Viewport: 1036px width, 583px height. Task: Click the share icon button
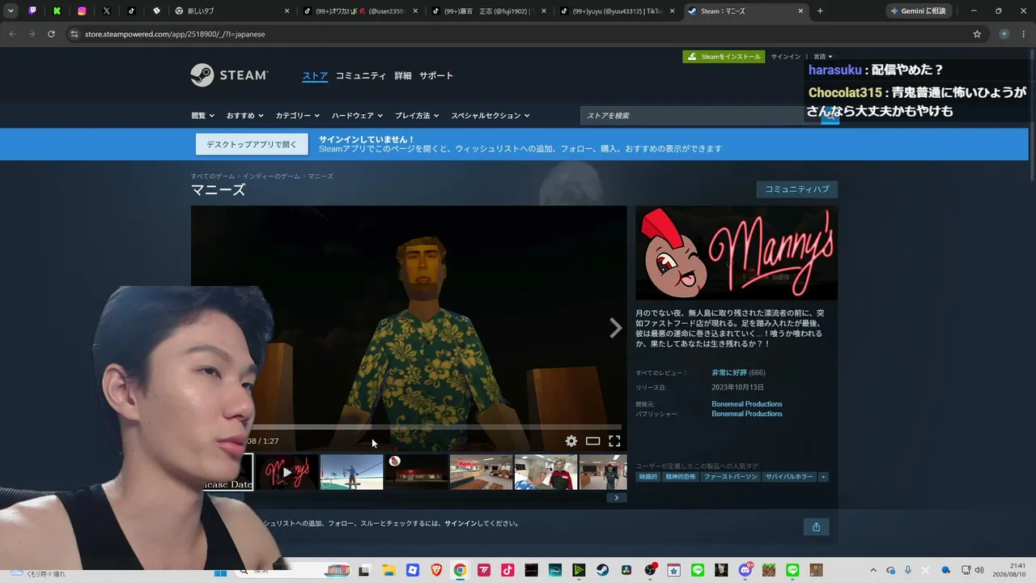point(816,527)
